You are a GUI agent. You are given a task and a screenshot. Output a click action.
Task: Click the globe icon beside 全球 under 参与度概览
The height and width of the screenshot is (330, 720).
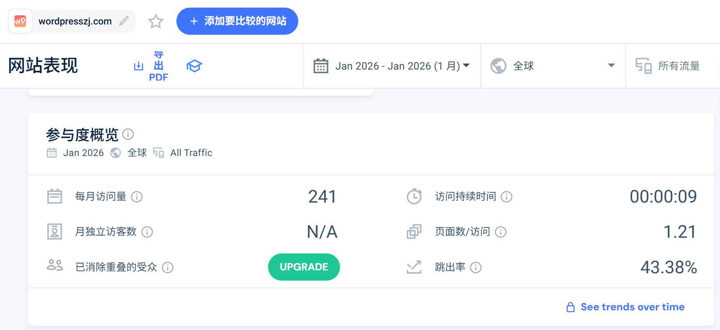tap(116, 153)
